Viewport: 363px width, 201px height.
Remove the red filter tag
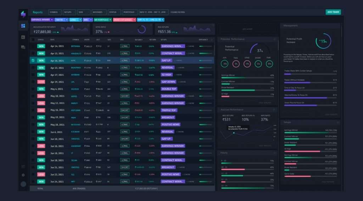point(134,20)
